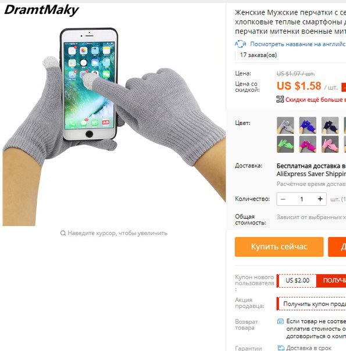
Task: Click the translate icon beside the English title link
Action: pos(240,44)
